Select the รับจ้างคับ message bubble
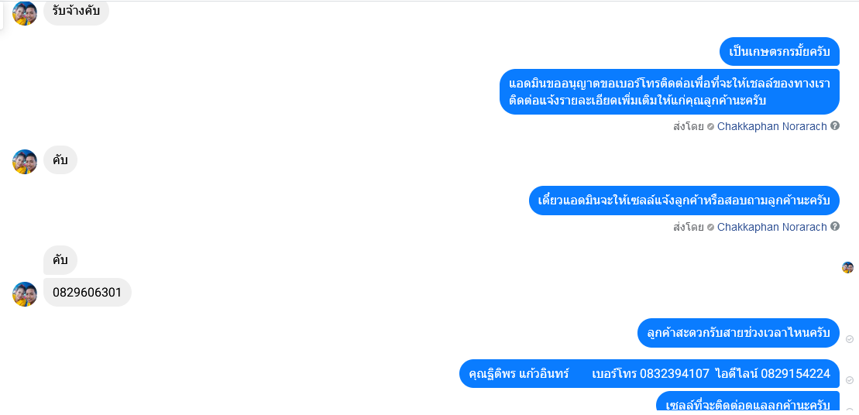 pos(76,12)
